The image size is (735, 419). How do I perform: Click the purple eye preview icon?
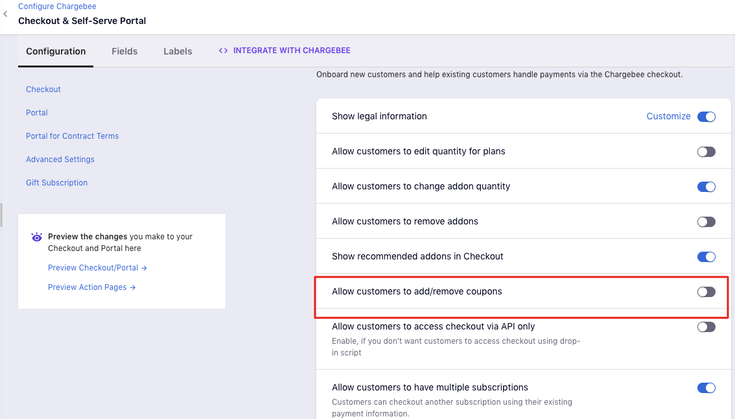[37, 237]
